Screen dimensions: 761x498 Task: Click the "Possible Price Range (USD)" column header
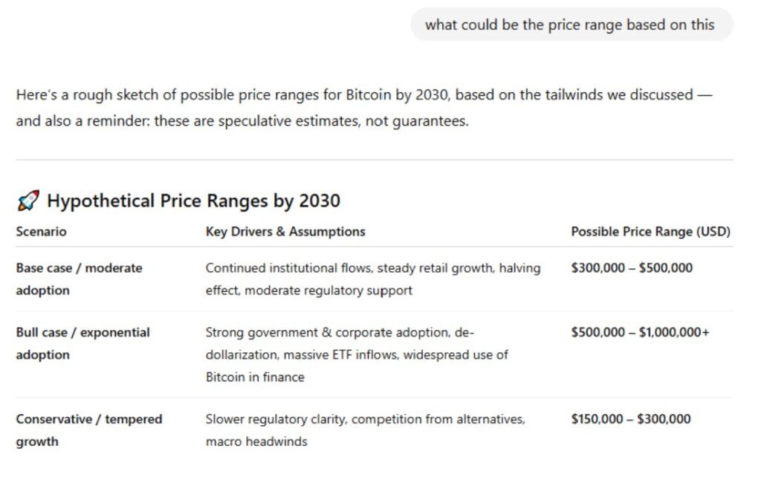coord(650,232)
